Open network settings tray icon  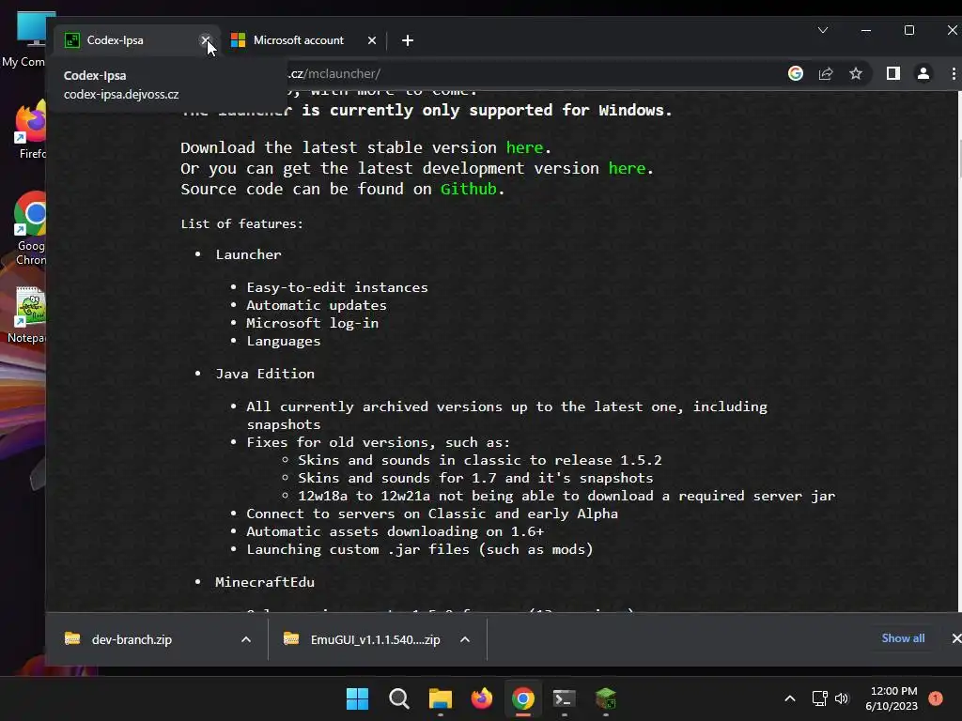819,698
